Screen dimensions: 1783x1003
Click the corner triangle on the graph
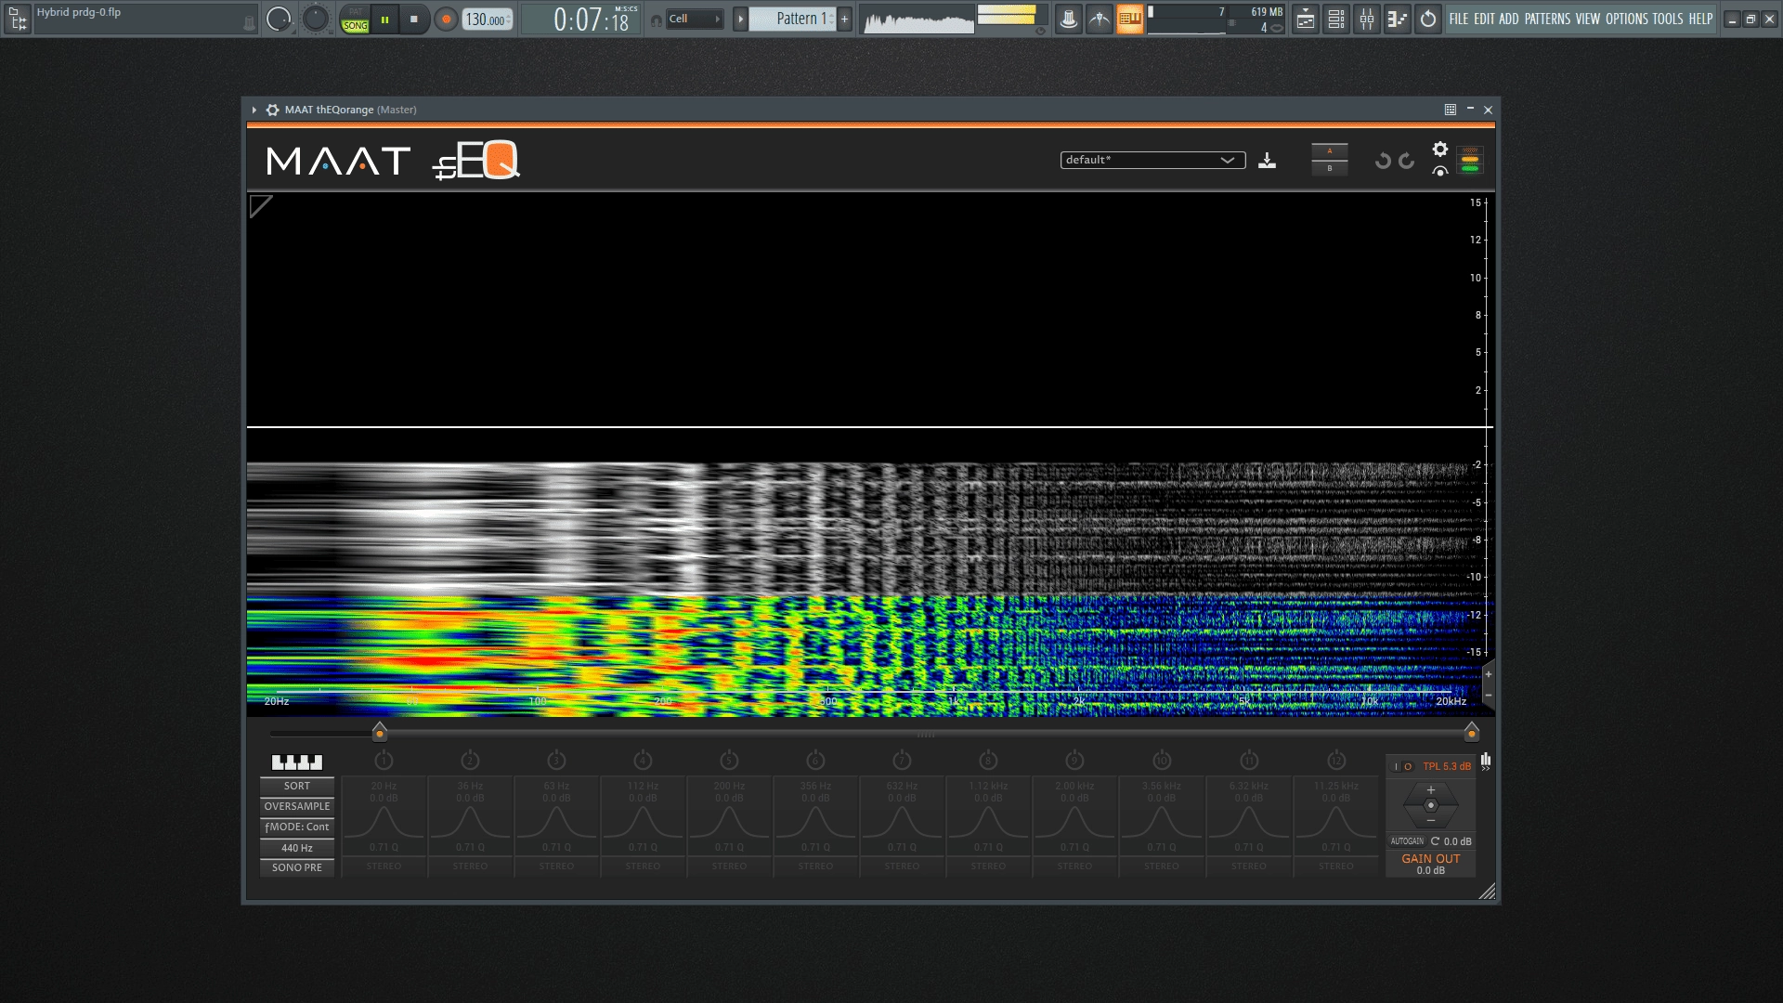click(x=260, y=206)
